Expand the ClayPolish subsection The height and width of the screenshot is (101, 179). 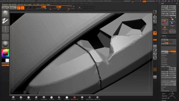click(x=164, y=61)
